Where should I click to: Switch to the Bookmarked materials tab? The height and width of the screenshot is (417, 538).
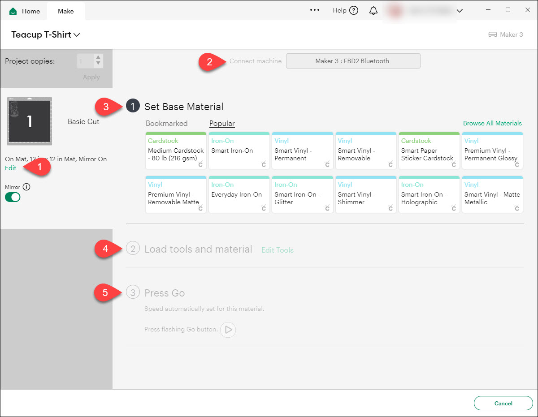click(167, 123)
